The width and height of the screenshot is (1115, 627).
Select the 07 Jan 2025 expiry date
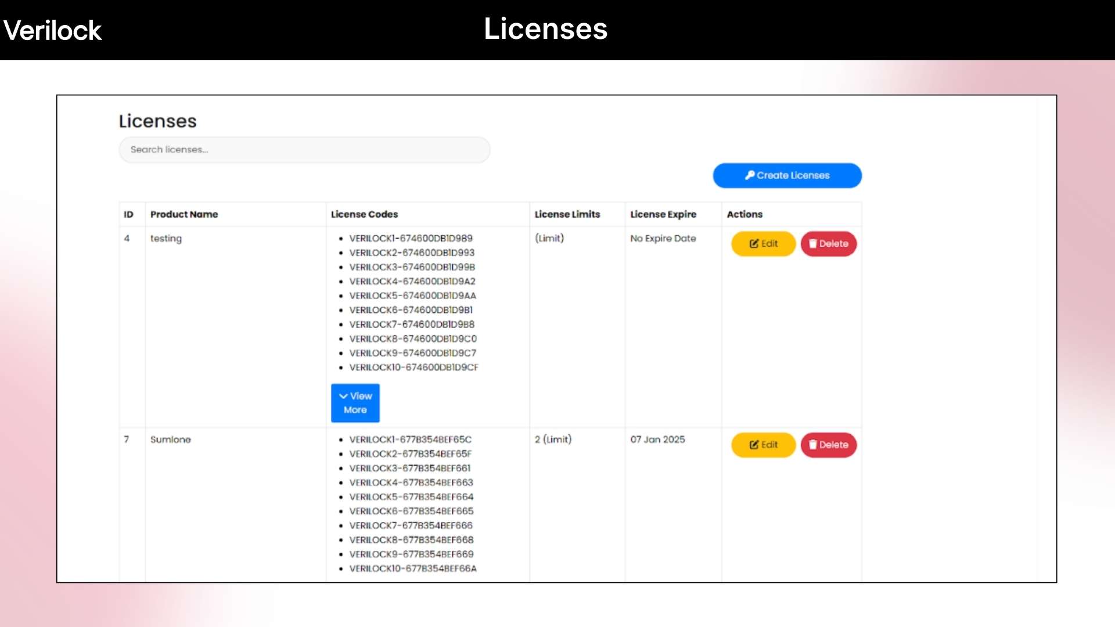[x=658, y=439]
